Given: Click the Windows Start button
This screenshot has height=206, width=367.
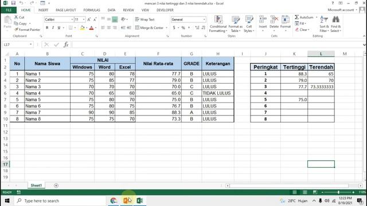Looking at the screenshot, I should 7,201.
